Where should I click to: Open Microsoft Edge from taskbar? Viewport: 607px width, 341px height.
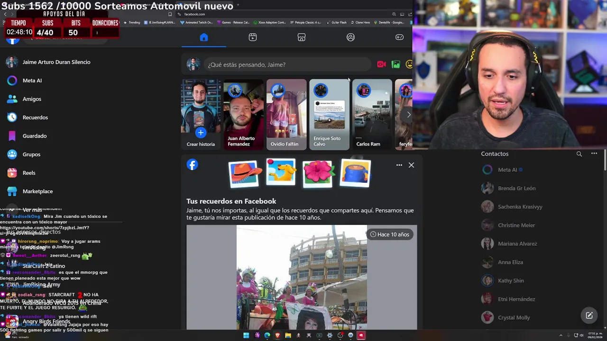pos(267,335)
